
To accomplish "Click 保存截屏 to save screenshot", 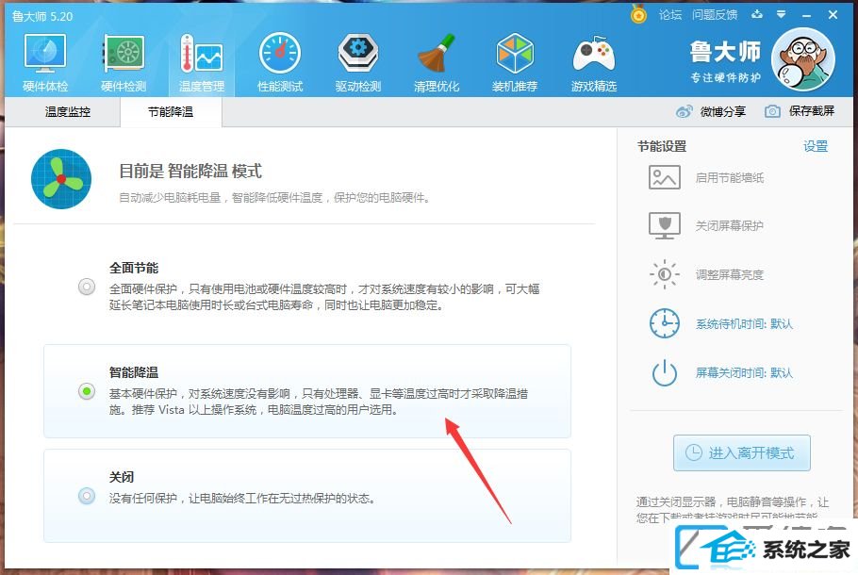I will [812, 111].
